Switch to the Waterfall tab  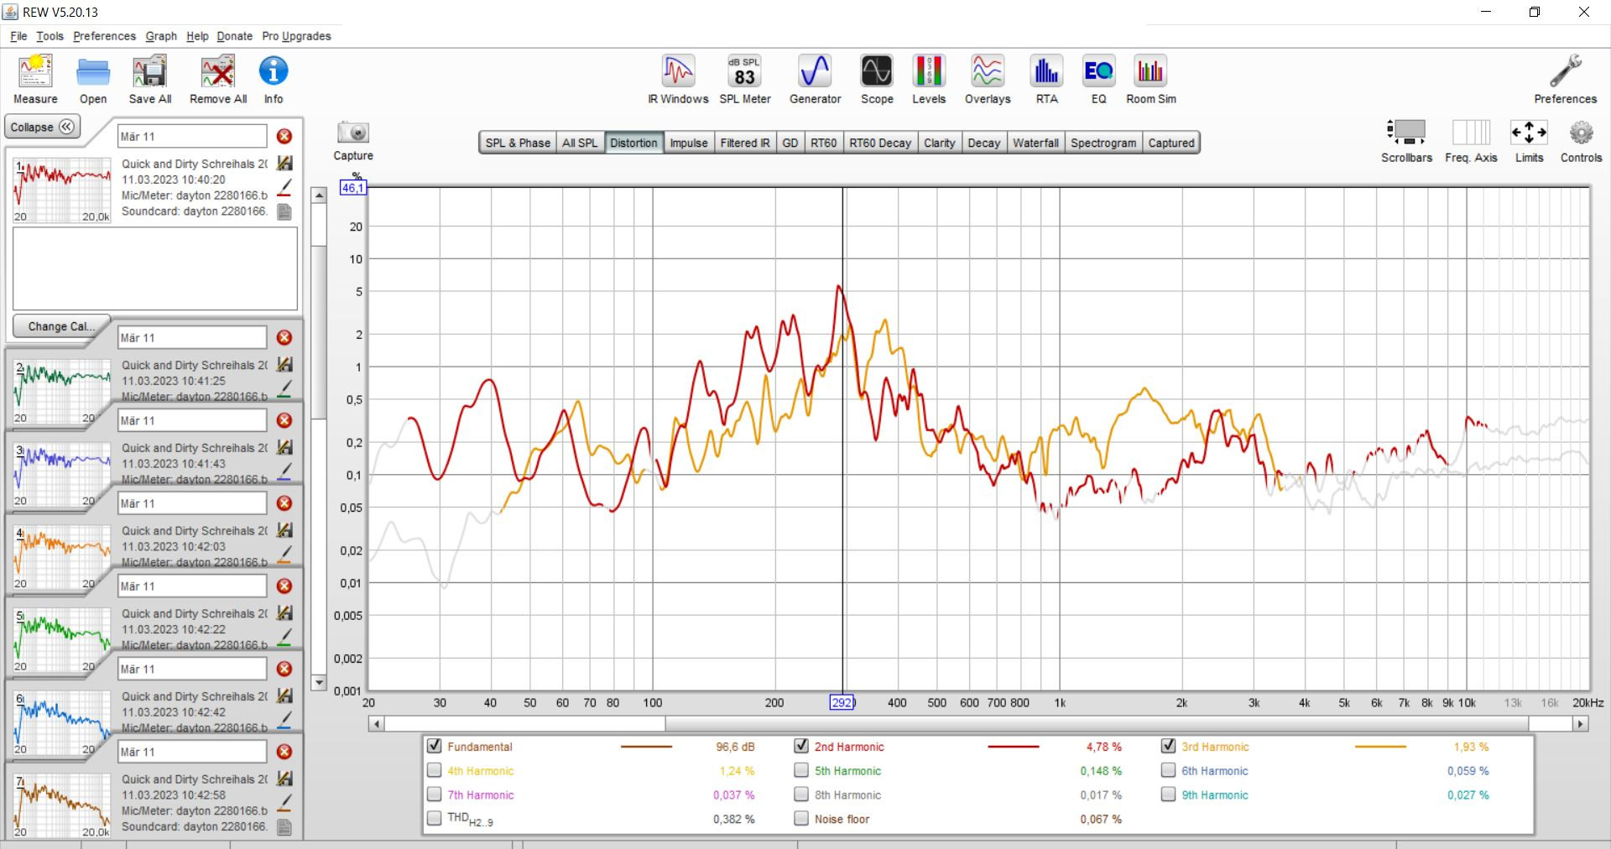point(1035,143)
